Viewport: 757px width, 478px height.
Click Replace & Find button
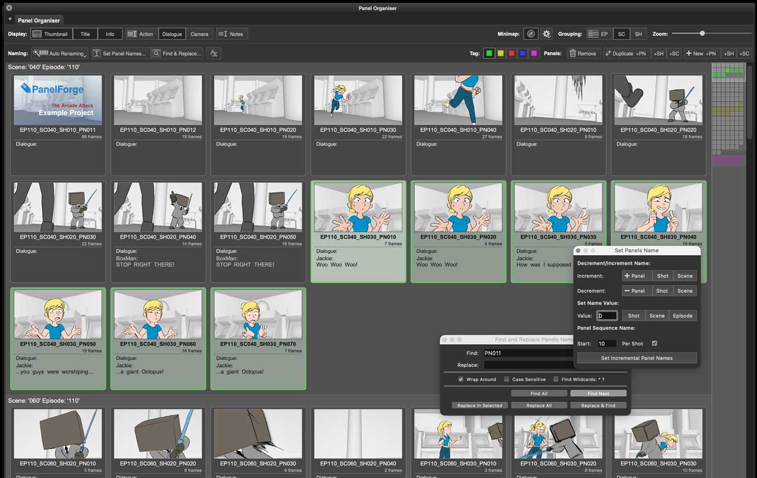[598, 406]
